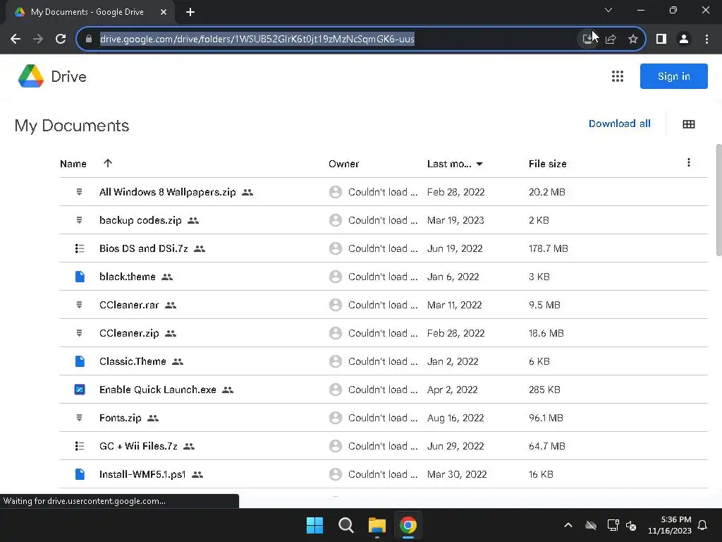Image resolution: width=722 pixels, height=542 pixels.
Task: Click the address bar URL
Action: (257, 40)
